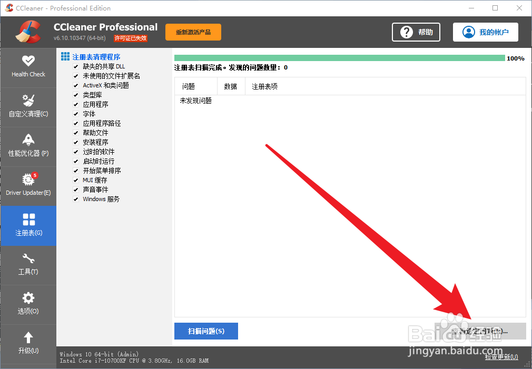Screen dimensions: 532x369
Task: Open Help (帮助) button
Action: pos(416,32)
